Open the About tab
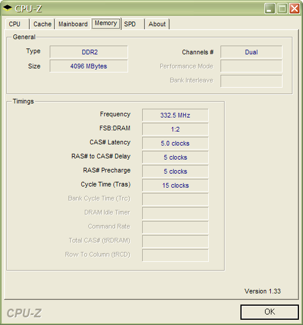Image resolution: width=303 pixels, height=325 pixels. 157,24
